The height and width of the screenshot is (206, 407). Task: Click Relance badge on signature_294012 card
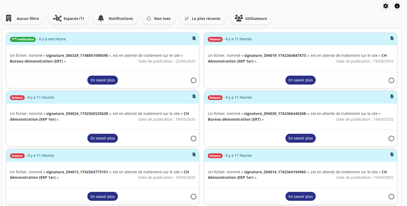(x=17, y=156)
